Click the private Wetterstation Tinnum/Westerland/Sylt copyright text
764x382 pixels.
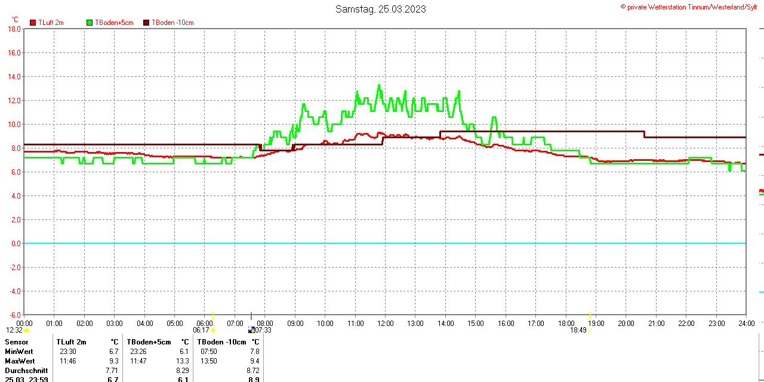click(691, 7)
